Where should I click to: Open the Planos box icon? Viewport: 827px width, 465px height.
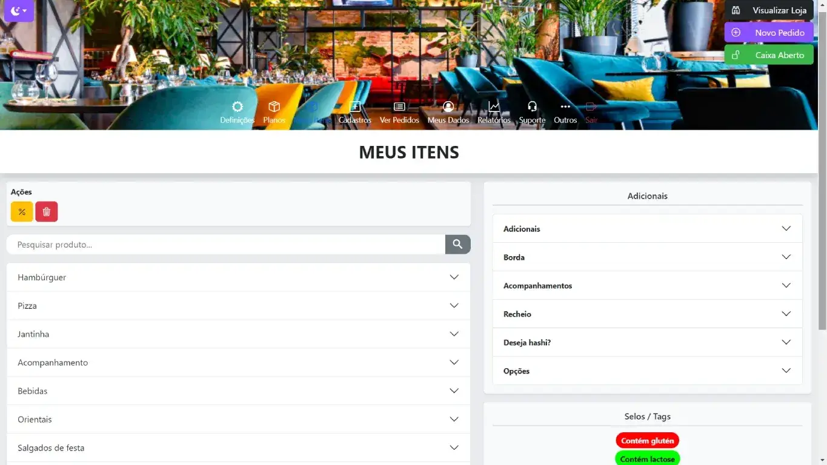pyautogui.click(x=274, y=107)
